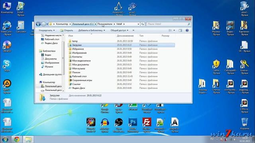Select the Ссылки folder row
The height and width of the screenshot is (143, 255).
click(x=121, y=84)
